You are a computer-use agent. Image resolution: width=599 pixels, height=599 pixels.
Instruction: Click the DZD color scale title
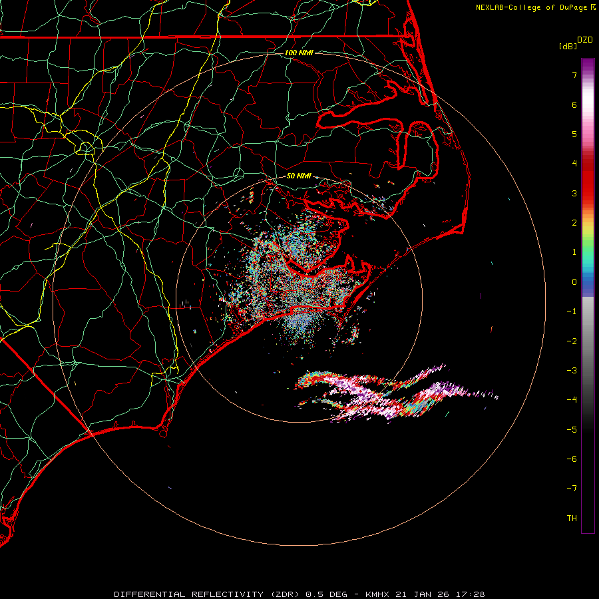click(585, 40)
